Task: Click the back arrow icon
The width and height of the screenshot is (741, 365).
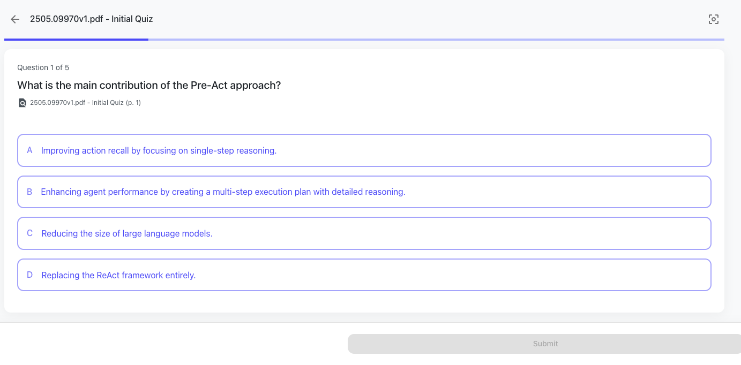Action: (x=15, y=19)
